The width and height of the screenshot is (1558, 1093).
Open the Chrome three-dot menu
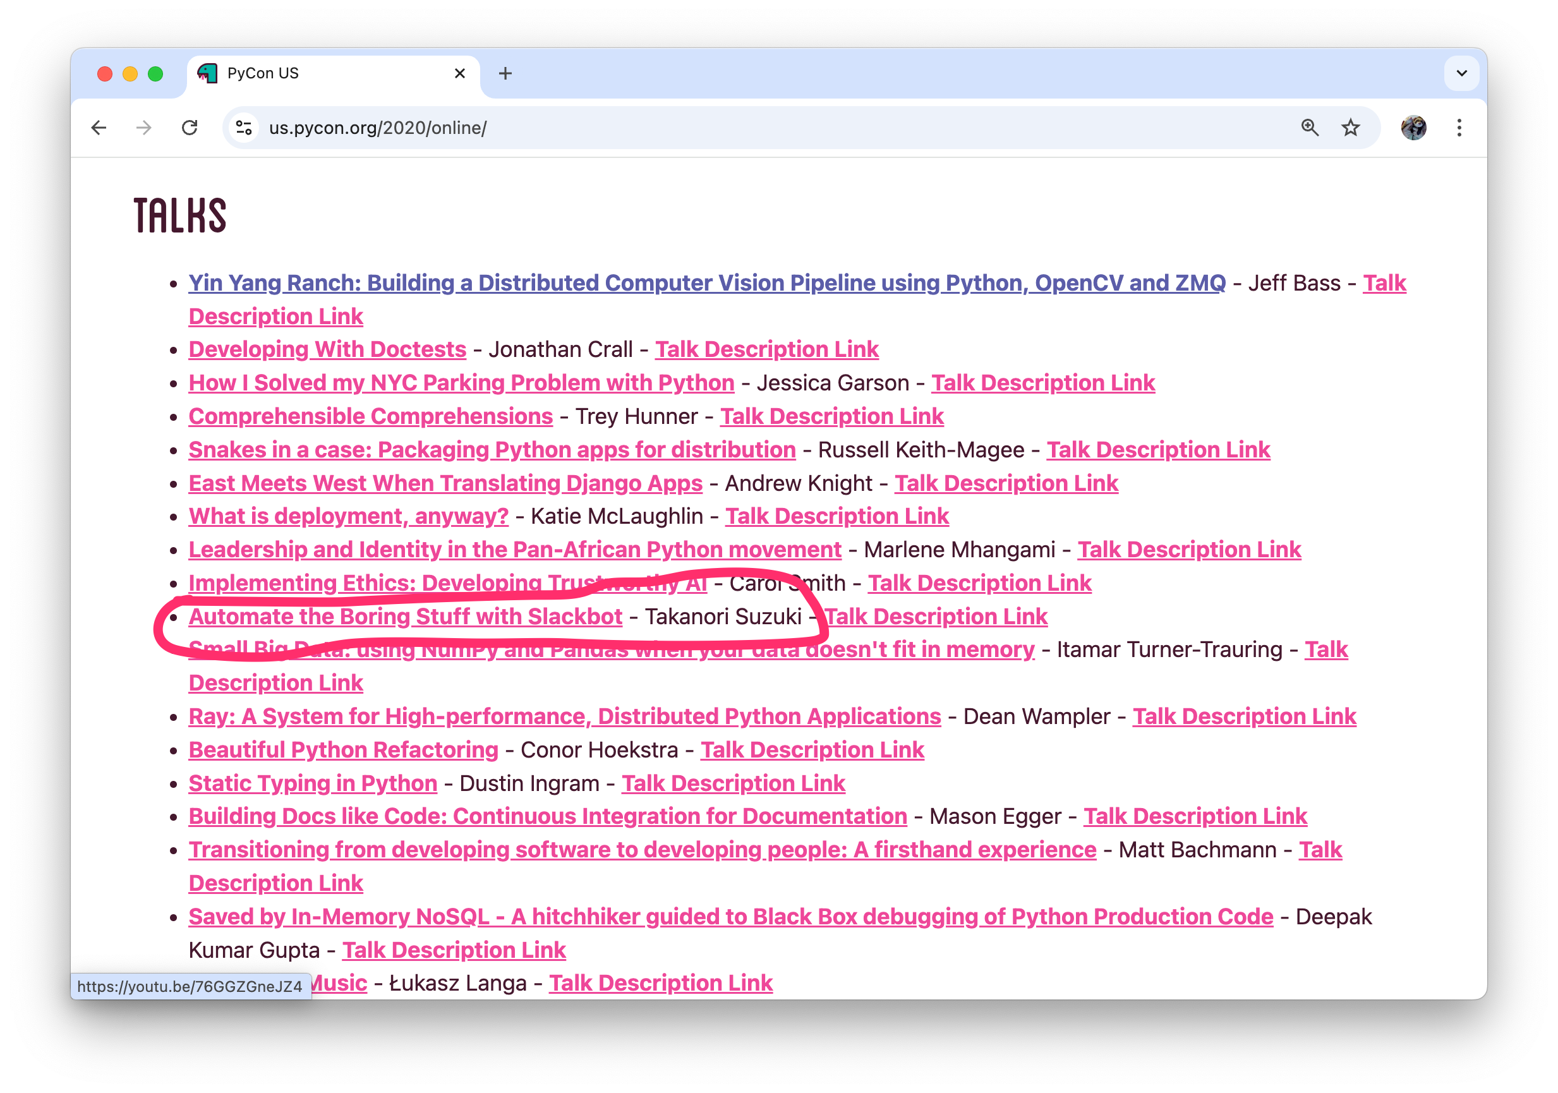1459,128
